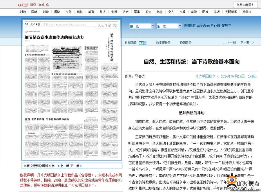Image resolution: width=261 pixels, height=192 pixels.
Task: Click the article title 自然、生活和传统：当下诗歌的基本面向
Action: tap(192, 62)
